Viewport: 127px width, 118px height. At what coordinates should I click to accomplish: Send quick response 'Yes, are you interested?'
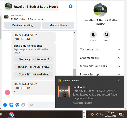coord(34,59)
